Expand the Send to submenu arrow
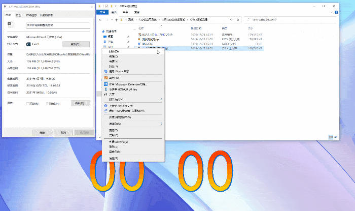The image size is (355, 211). (161, 124)
